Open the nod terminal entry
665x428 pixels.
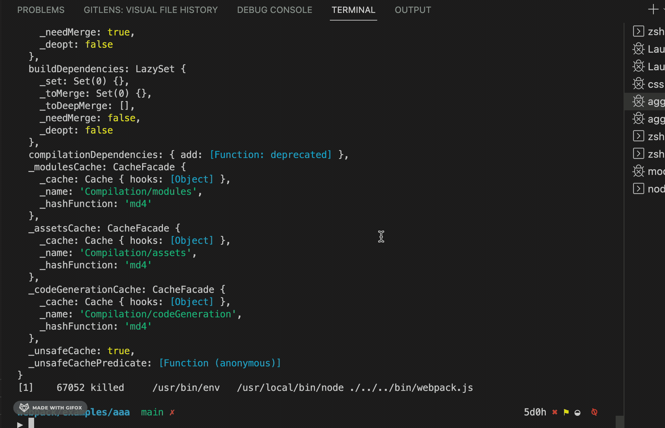(x=648, y=189)
